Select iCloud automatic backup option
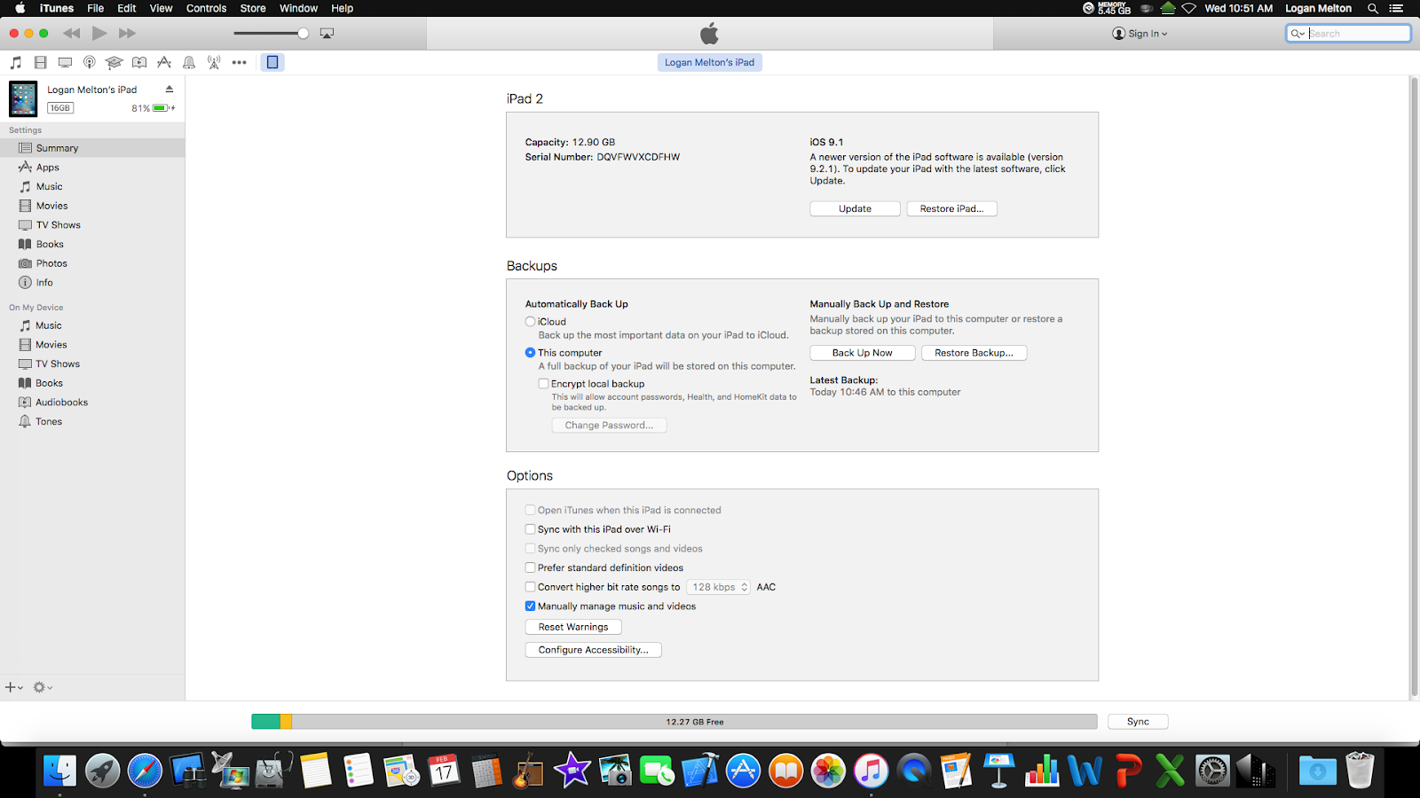 (531, 322)
